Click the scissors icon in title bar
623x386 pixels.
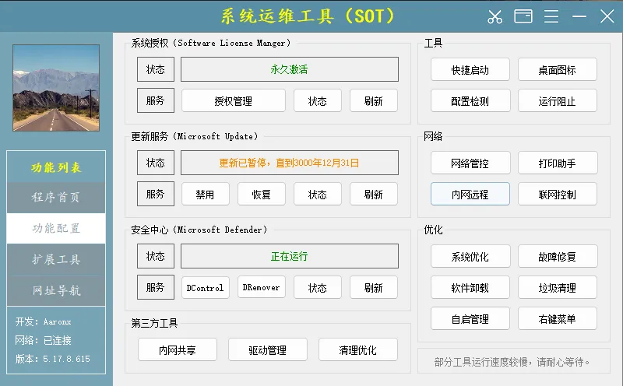[495, 16]
